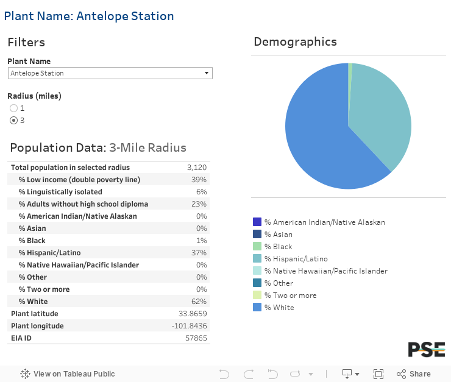The width and height of the screenshot is (451, 382).
Task: Click the Replay animation icon
Action: 272,374
